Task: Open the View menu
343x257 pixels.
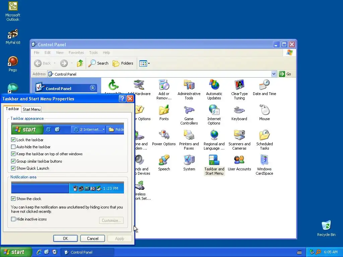Action: point(60,53)
